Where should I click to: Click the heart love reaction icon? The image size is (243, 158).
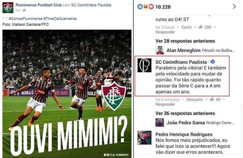click(x=151, y=7)
